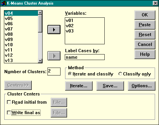The height and width of the screenshot is (125, 159).
Task: Click File... button next to Read initial from
Action: pos(59,102)
